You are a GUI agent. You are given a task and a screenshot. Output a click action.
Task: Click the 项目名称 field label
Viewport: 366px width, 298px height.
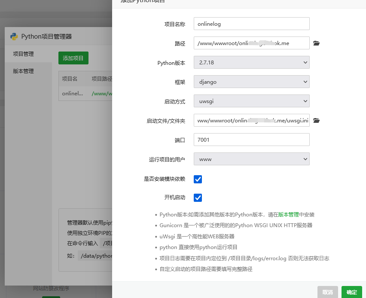pos(175,24)
